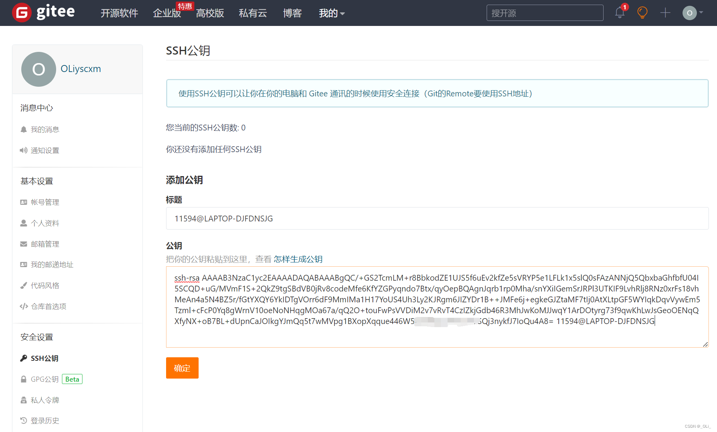
Task: Click the 消息中心 sidebar heading
Action: [37, 108]
